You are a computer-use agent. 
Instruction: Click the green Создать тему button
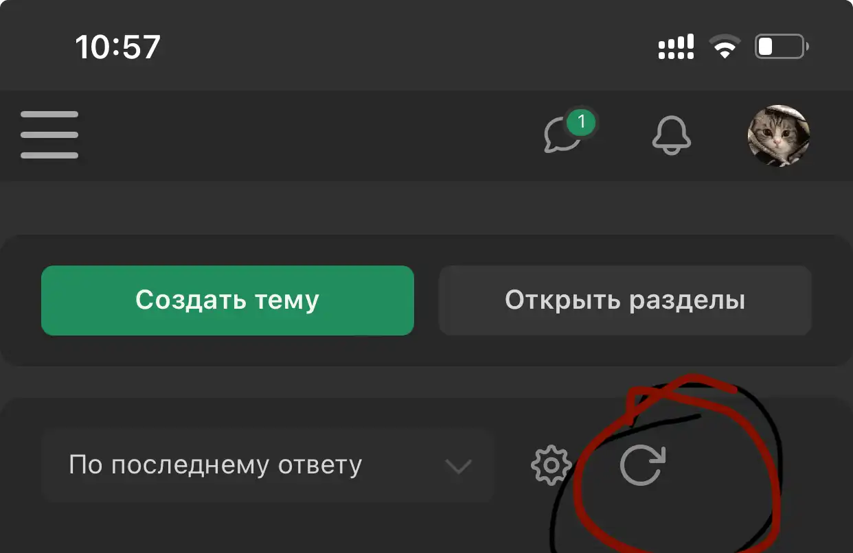[227, 301]
